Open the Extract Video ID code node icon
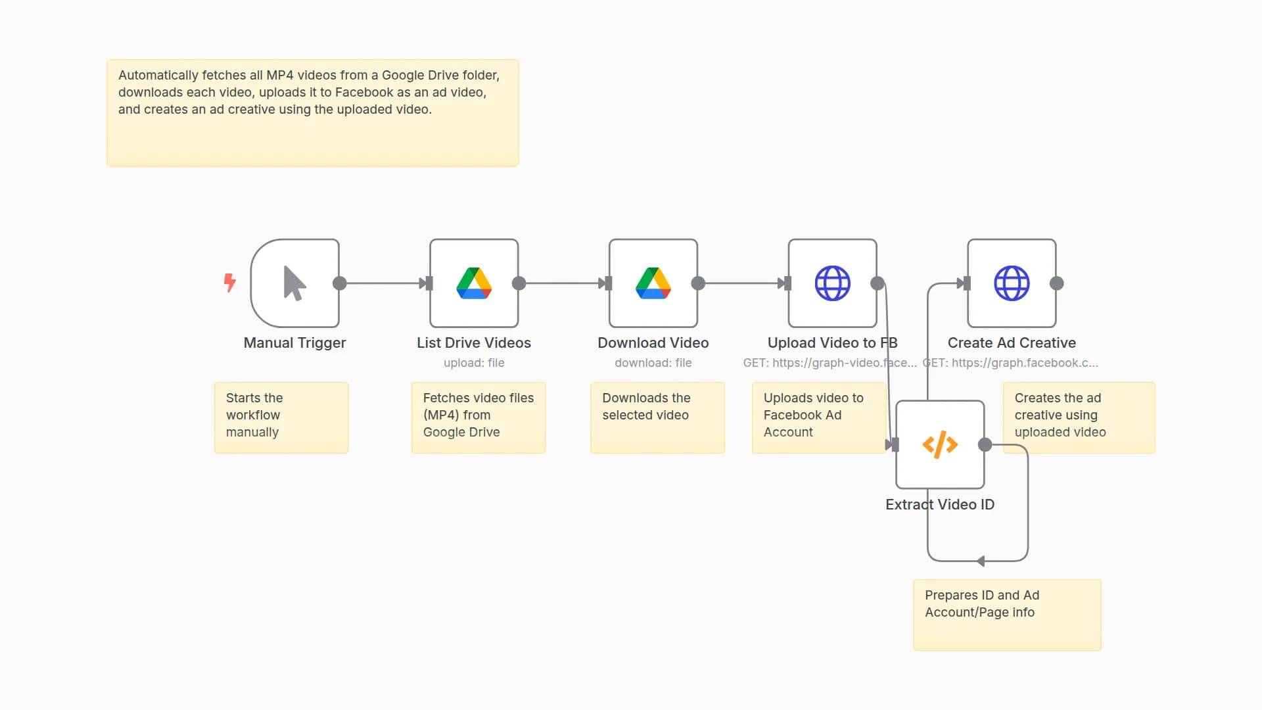Screen dimensions: 1262x710 [940, 444]
